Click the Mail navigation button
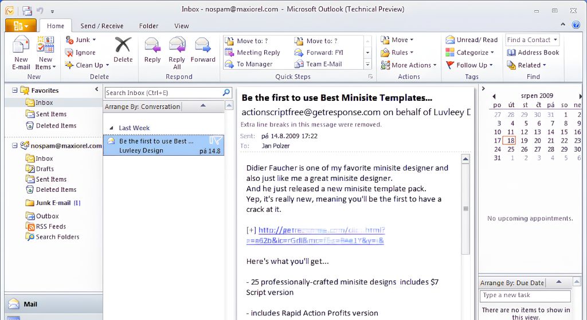 [x=53, y=304]
